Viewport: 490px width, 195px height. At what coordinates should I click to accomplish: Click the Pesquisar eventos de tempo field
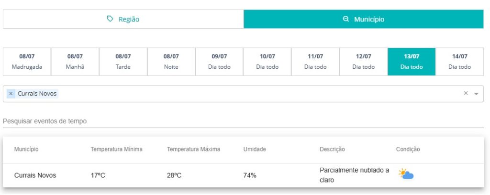243,121
